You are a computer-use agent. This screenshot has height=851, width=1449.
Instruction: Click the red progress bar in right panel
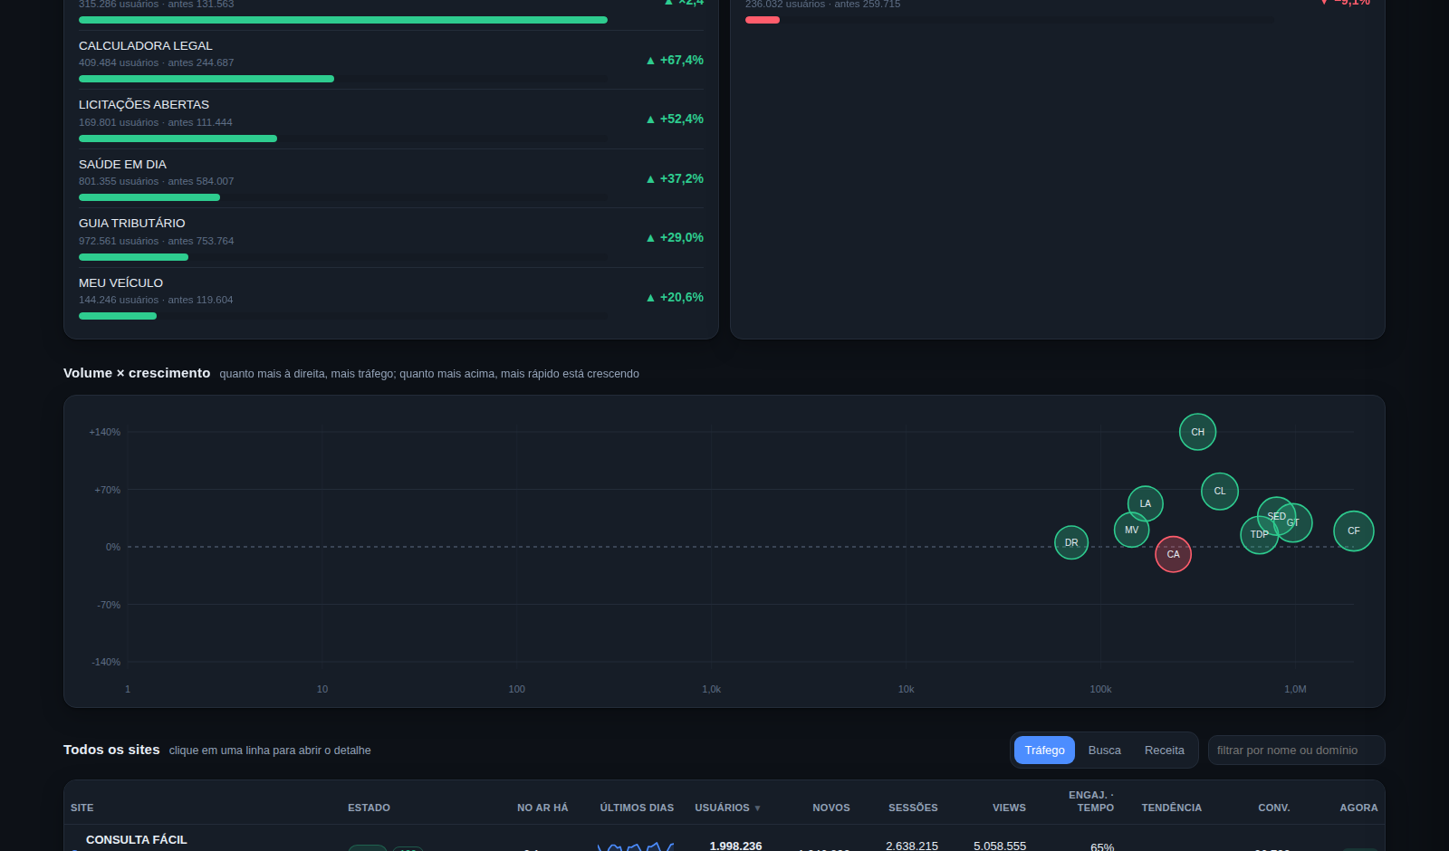point(763,20)
